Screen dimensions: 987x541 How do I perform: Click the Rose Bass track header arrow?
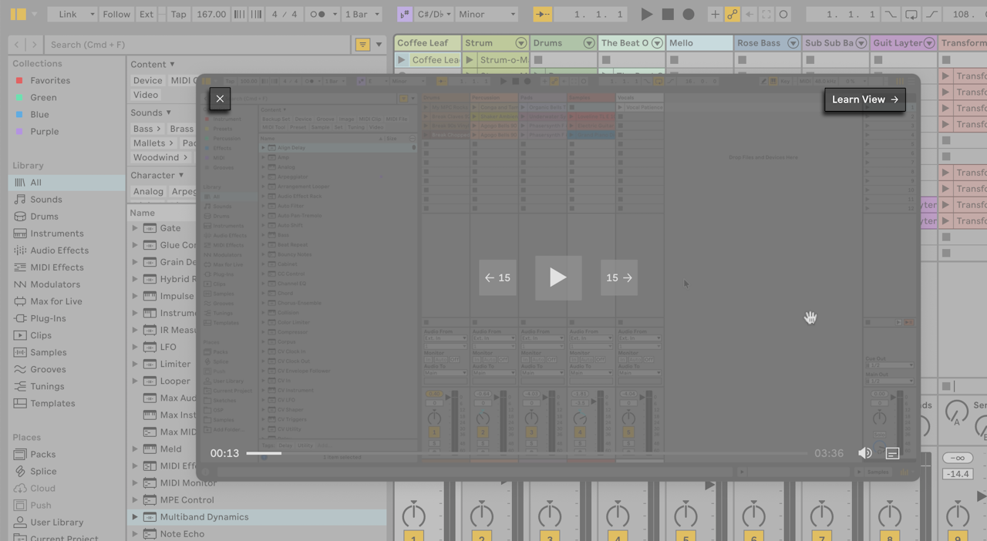[x=793, y=43]
